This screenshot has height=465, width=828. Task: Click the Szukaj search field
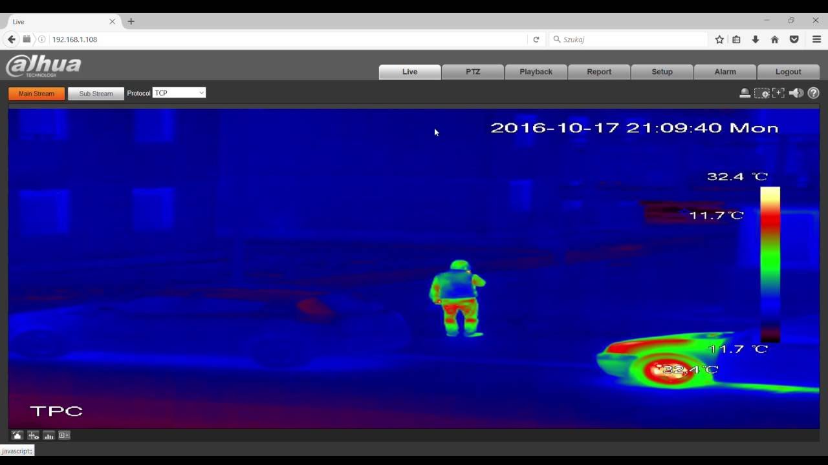[x=629, y=39]
